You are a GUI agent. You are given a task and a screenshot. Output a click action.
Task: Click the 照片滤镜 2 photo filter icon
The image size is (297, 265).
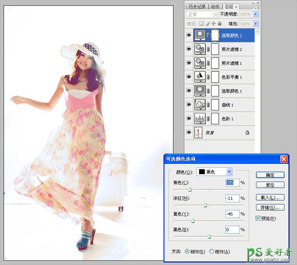point(200,48)
